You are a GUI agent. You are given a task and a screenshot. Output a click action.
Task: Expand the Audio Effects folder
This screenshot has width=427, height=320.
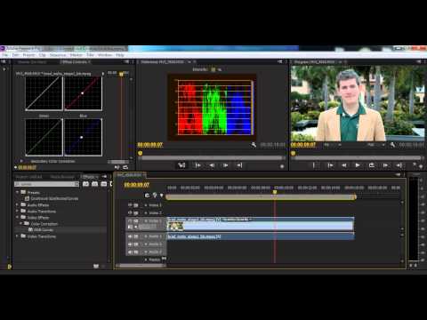(x=17, y=204)
